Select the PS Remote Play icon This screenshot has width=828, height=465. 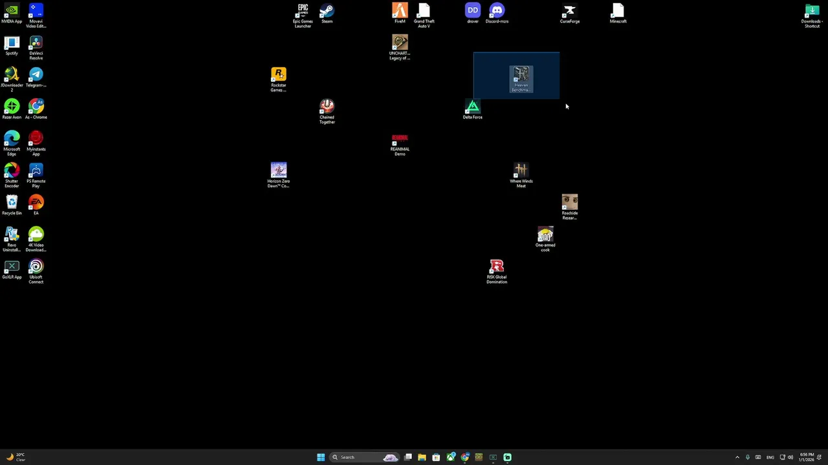36,176
